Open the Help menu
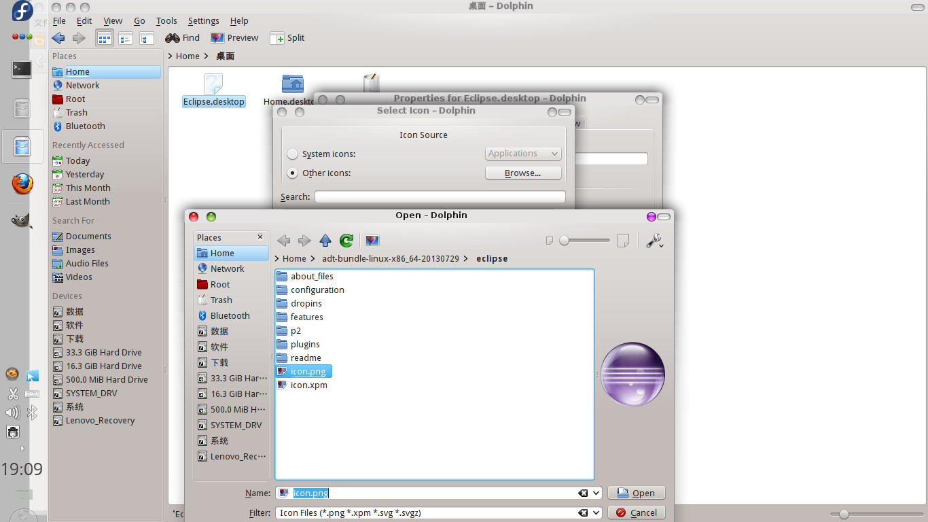 click(x=239, y=21)
